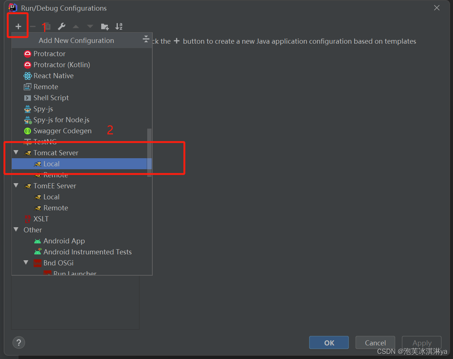Click the 'Add New Configuration' popup title
Viewport: 453px width, 359px height.
point(77,40)
